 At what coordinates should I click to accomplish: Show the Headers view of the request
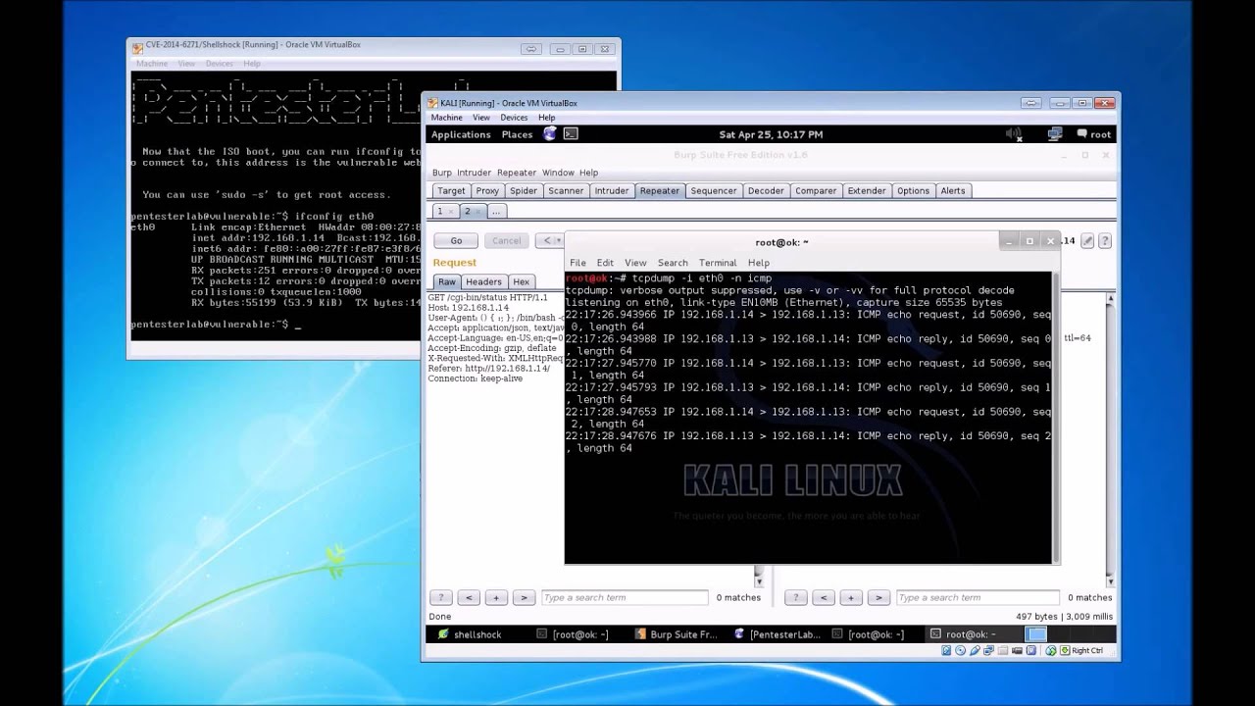pyautogui.click(x=483, y=281)
